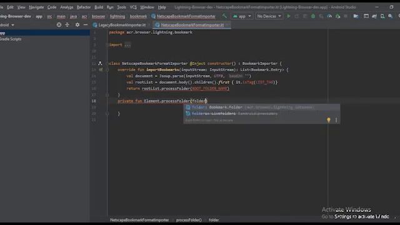Click the Stop icon in the toolbar
The image size is (400, 225).
pos(346,16)
